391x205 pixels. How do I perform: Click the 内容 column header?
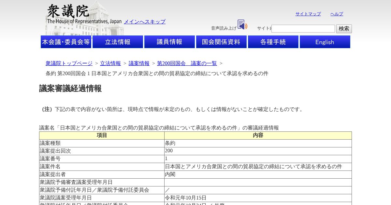pyautogui.click(x=258, y=135)
